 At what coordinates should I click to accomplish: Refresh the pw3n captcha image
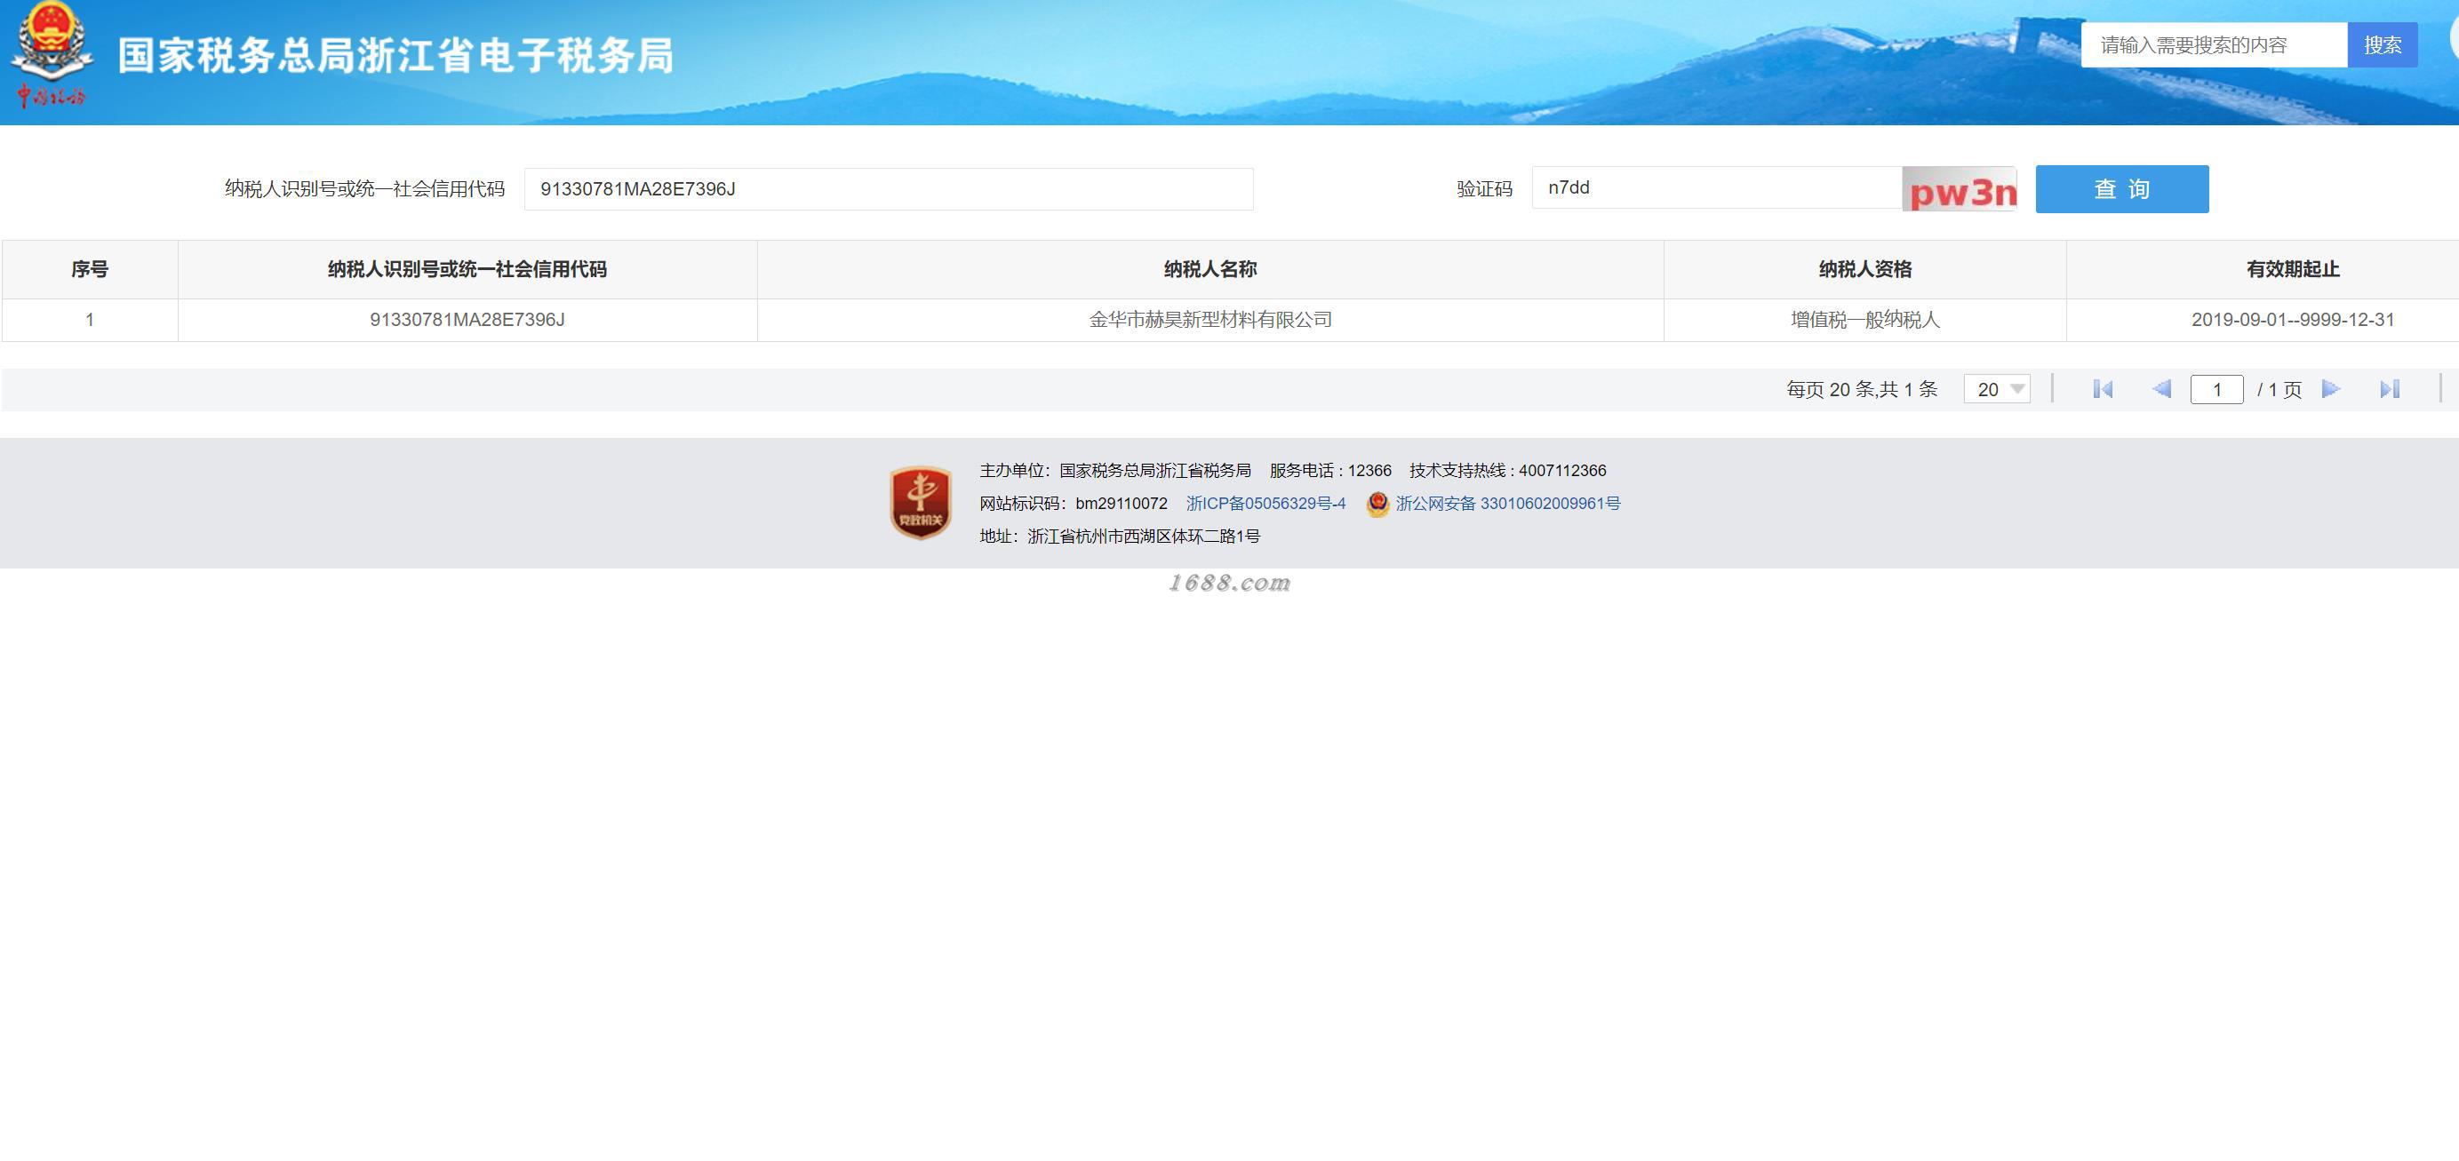[x=1959, y=190]
